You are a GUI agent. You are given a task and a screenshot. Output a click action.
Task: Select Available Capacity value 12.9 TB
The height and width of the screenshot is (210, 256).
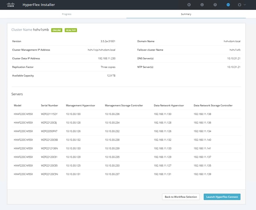point(111,76)
